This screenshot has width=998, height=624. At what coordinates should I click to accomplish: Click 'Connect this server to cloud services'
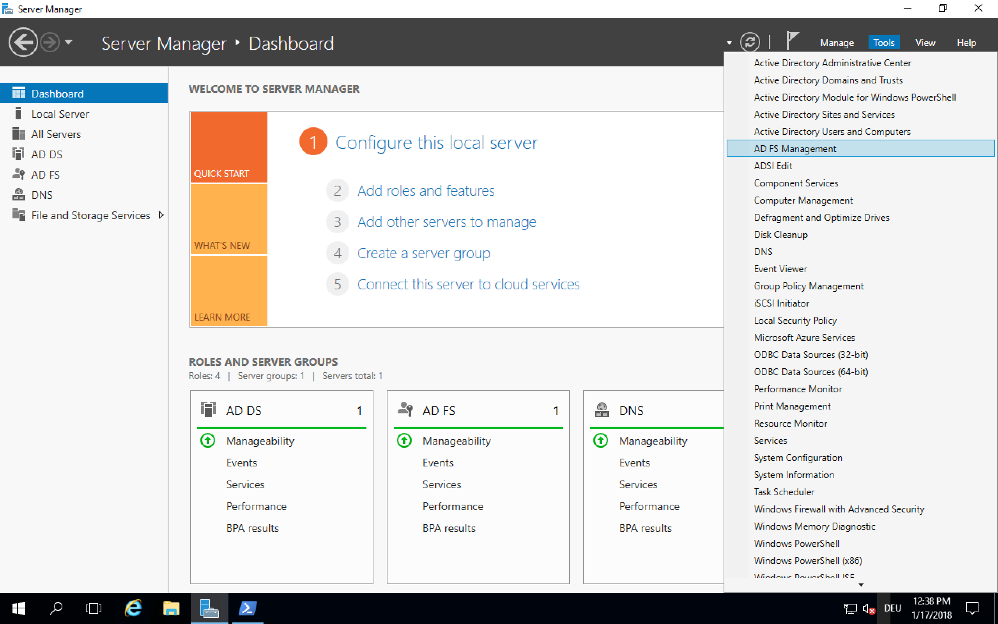468,284
